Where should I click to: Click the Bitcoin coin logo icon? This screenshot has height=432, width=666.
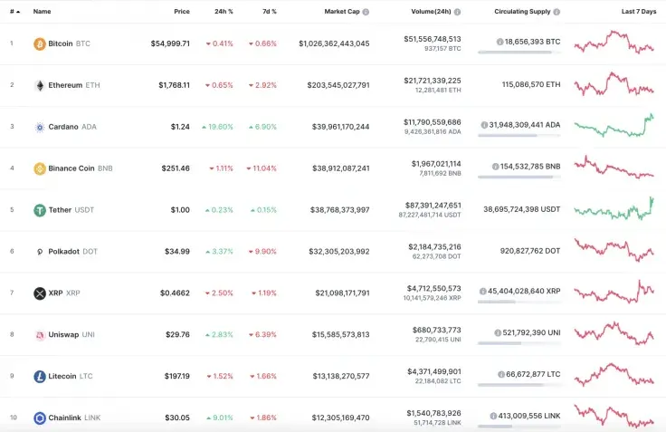coord(40,43)
